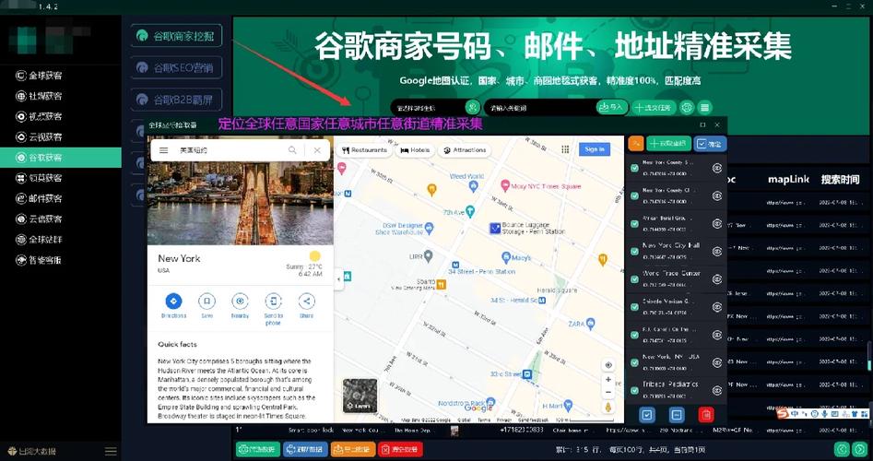Click the keyword input field

540,108
